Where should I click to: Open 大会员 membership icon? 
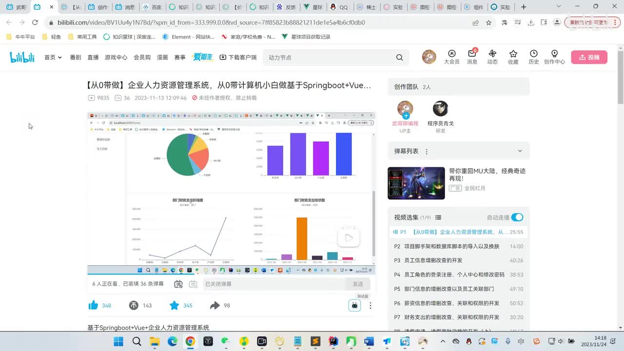(x=451, y=57)
